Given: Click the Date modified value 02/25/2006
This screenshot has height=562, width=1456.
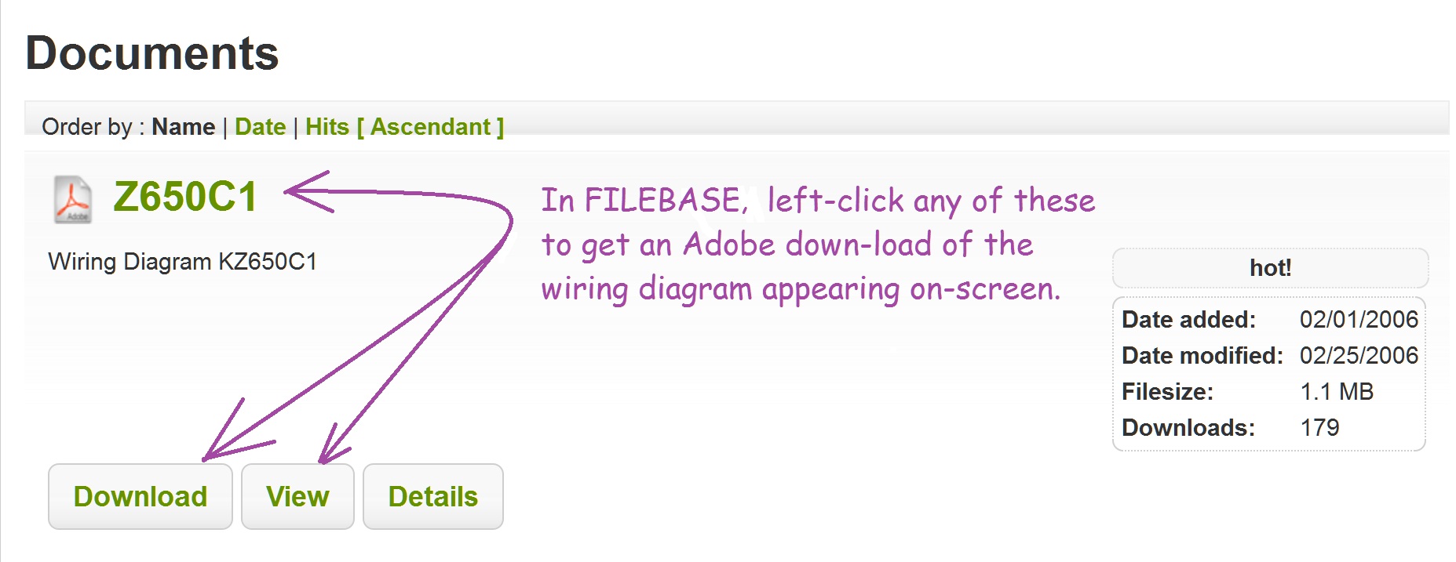Looking at the screenshot, I should (x=1359, y=355).
